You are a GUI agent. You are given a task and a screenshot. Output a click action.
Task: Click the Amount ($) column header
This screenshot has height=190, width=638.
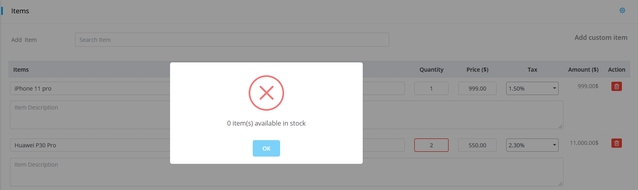click(583, 70)
